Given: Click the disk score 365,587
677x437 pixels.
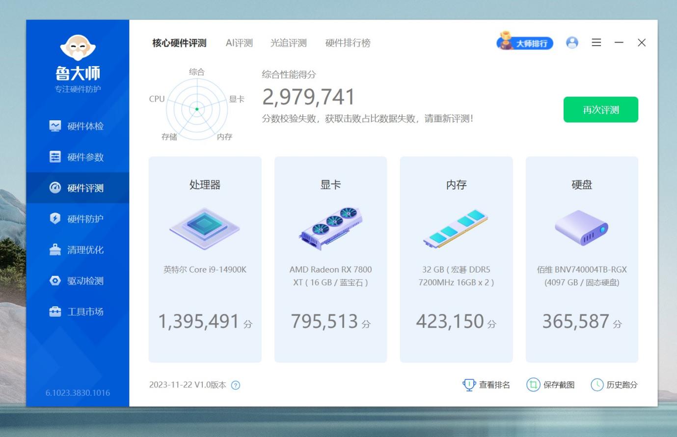Looking at the screenshot, I should click(x=576, y=322).
